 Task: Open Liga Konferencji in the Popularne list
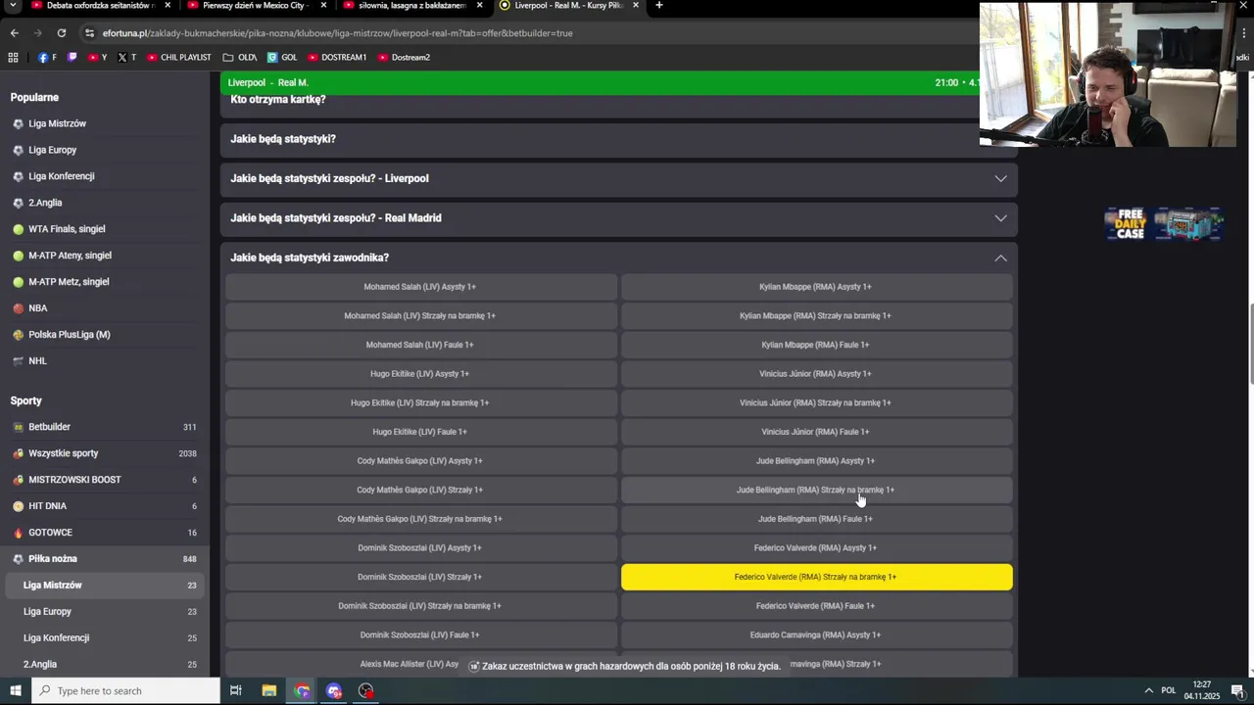[61, 176]
